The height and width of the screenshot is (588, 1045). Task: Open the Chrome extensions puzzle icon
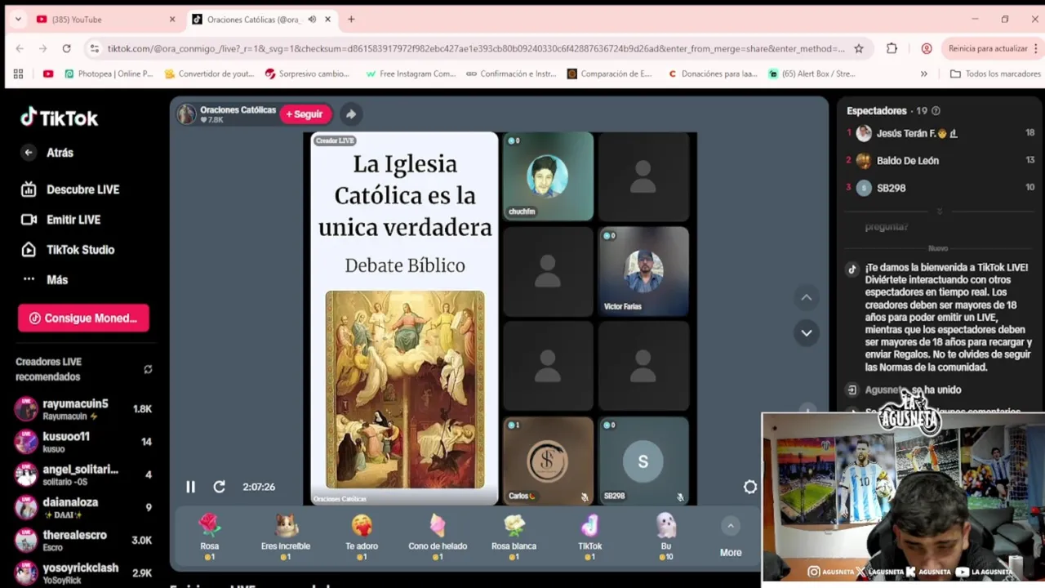point(892,48)
